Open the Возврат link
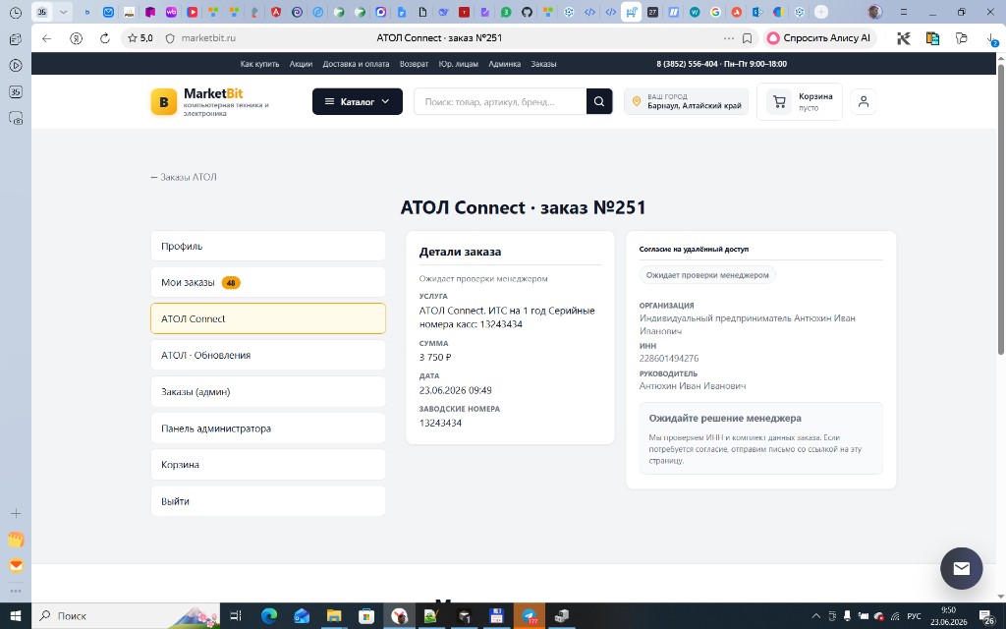The height and width of the screenshot is (629, 1006). 414,64
